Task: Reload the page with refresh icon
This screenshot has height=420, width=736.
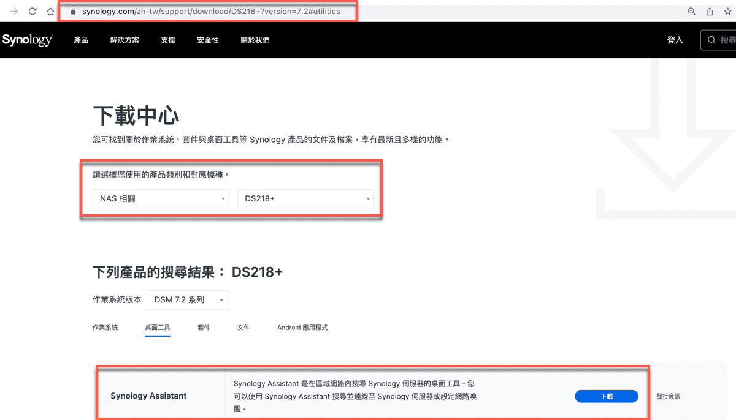Action: tap(33, 12)
